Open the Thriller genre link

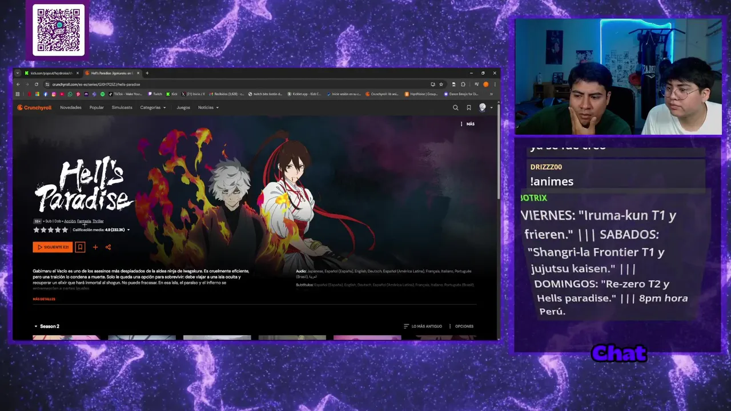98,221
